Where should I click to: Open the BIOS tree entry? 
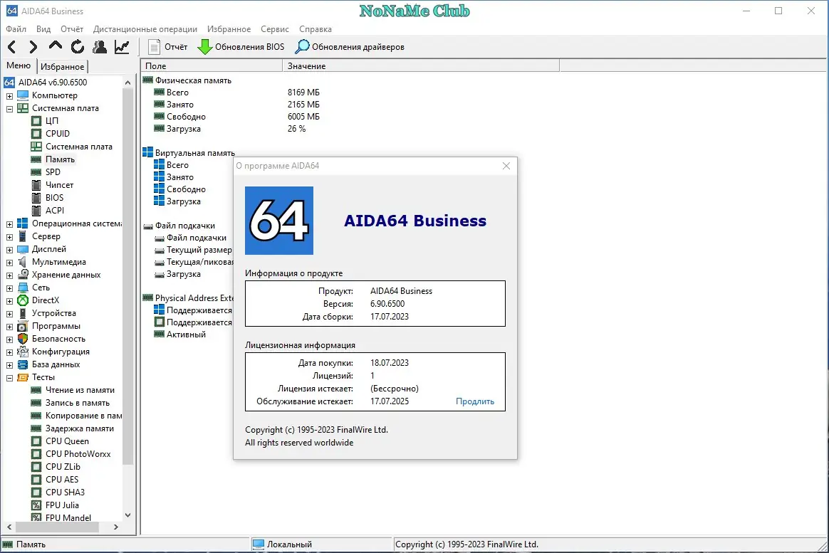(x=54, y=198)
